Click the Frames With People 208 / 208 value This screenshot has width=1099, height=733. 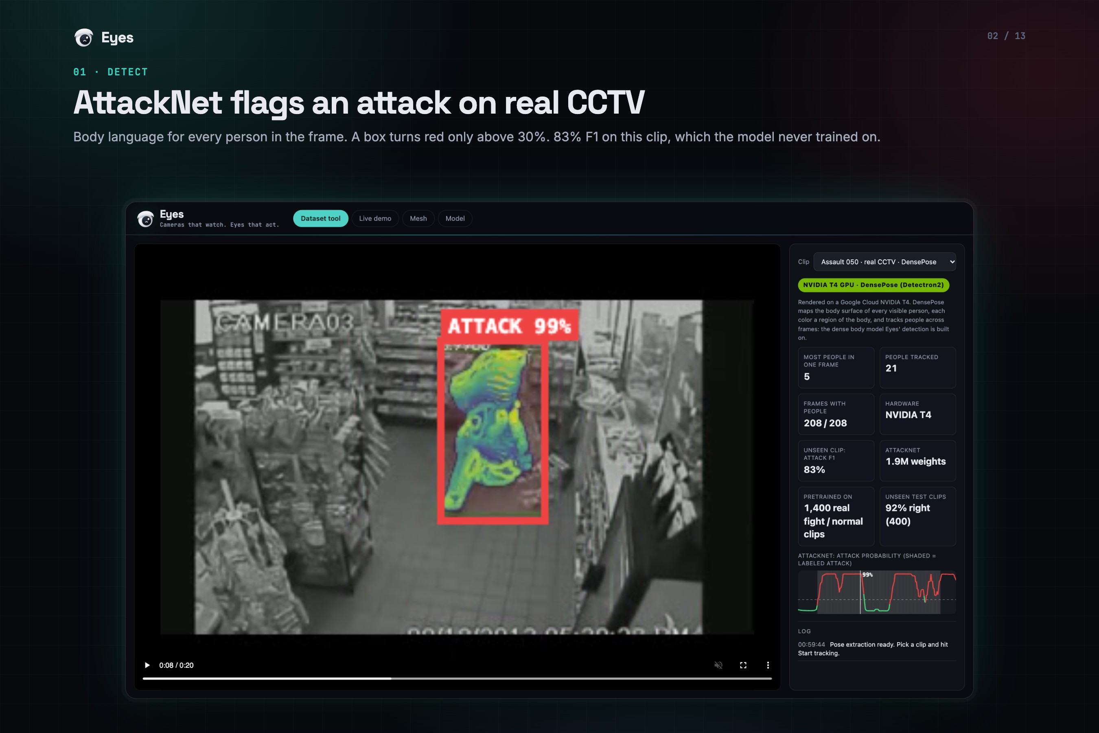pyautogui.click(x=825, y=423)
